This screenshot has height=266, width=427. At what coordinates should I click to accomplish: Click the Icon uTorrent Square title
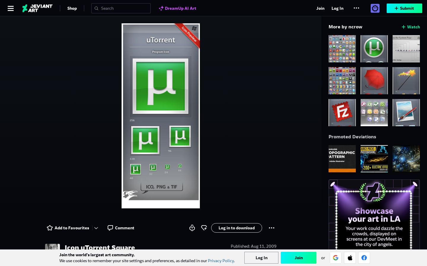point(100,247)
